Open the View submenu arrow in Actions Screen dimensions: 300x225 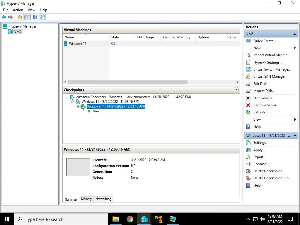pos(295,120)
